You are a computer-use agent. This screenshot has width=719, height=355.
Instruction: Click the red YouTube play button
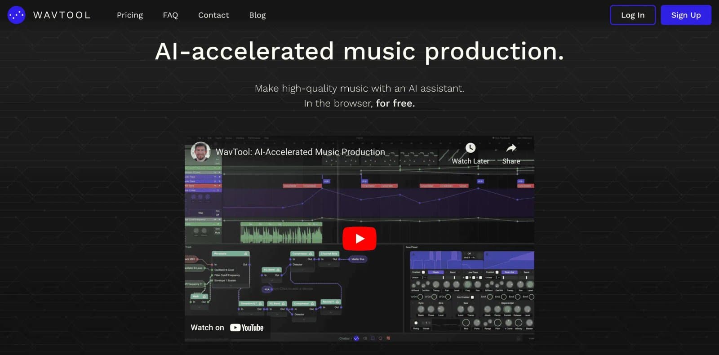pyautogui.click(x=359, y=239)
